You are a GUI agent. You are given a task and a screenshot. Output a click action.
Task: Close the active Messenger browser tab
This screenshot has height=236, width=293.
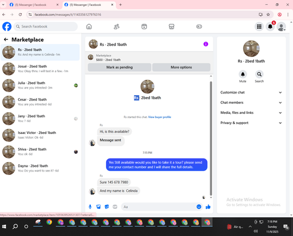[x=112, y=5]
